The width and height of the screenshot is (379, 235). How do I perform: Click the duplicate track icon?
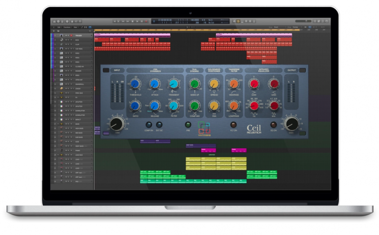pyautogui.click(x=58, y=31)
